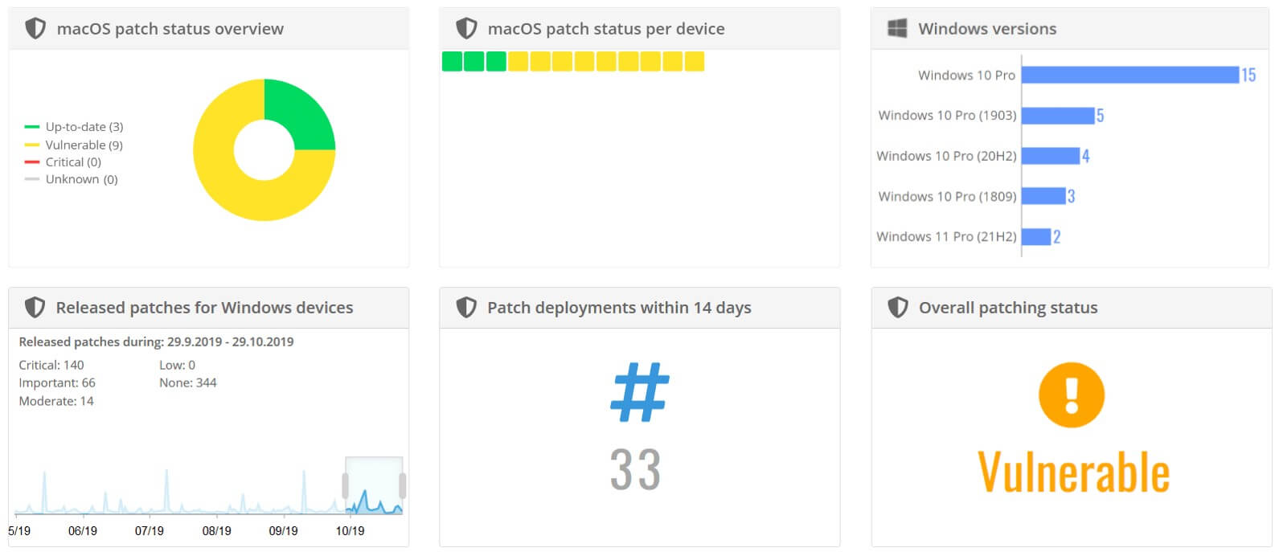This screenshot has width=1279, height=552.
Task: Click the Critical: 140 patch count
Action: (51, 365)
